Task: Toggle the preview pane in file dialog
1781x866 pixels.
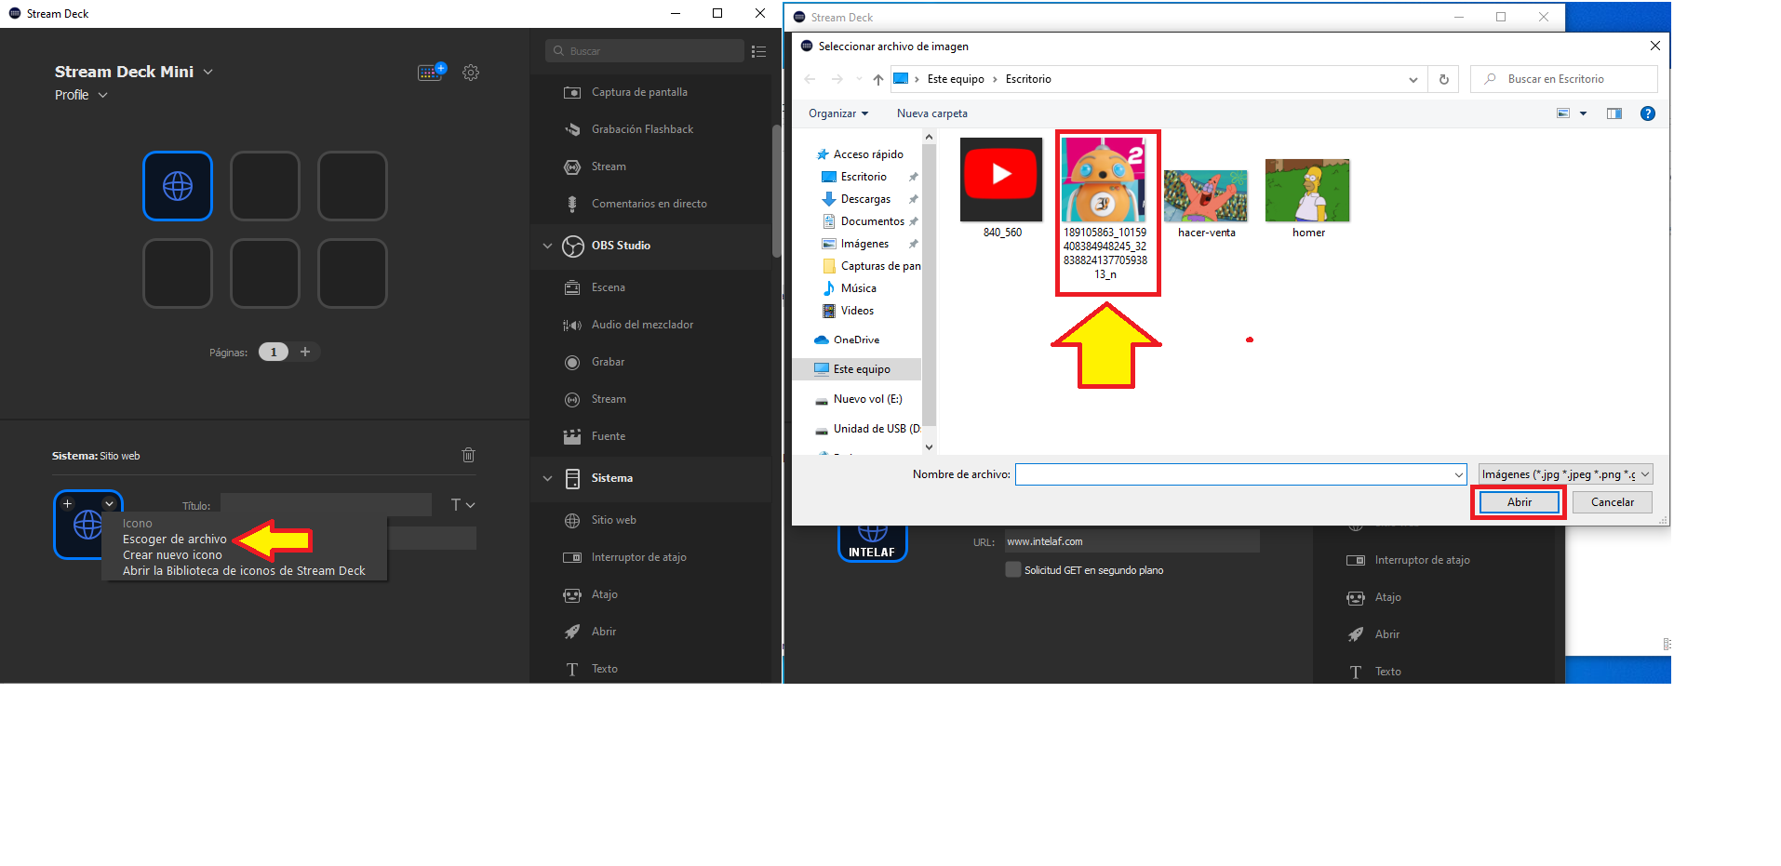Action: tap(1614, 113)
